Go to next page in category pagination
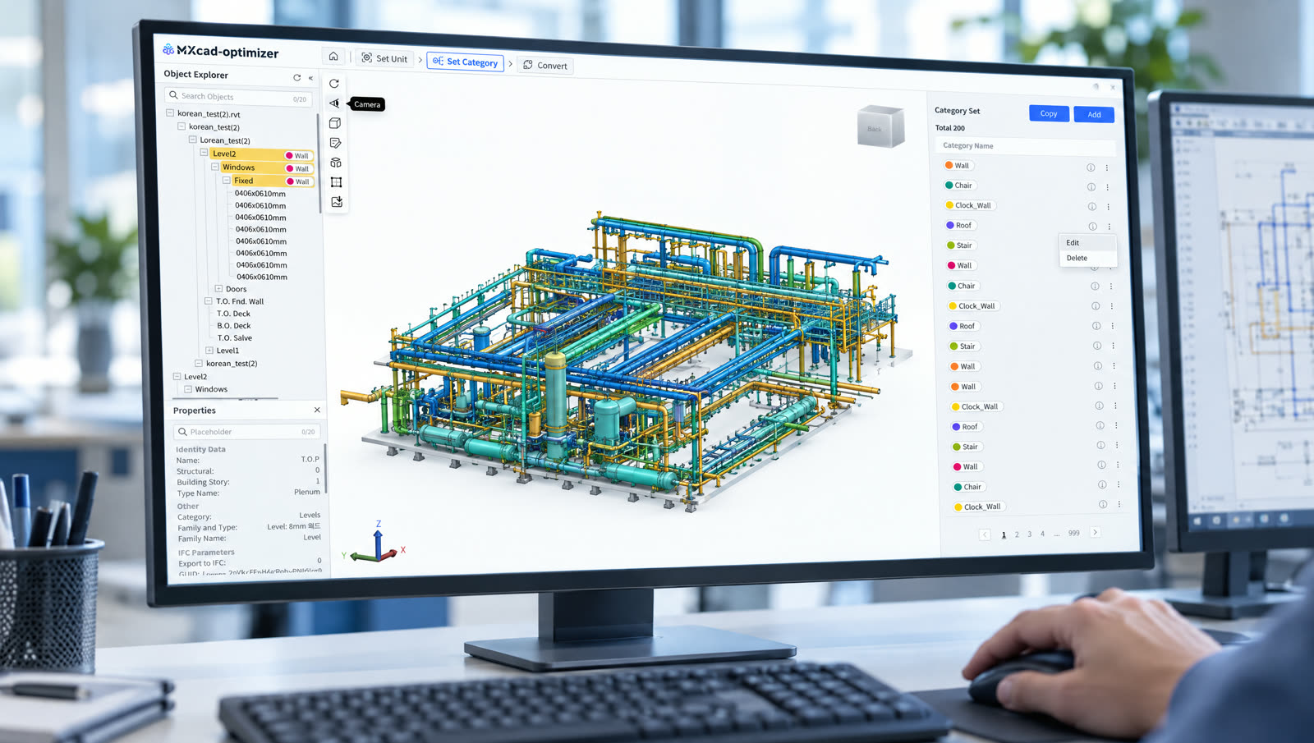Viewport: 1314px width, 743px height. click(1096, 532)
